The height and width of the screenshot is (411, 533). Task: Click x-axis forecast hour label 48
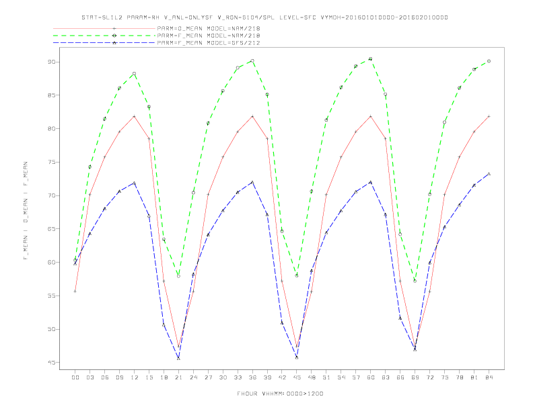312,377
